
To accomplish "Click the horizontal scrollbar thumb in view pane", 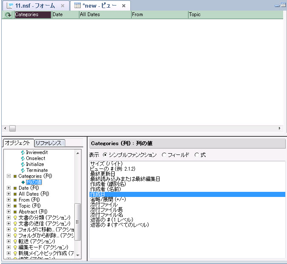I will click(x=12, y=128).
